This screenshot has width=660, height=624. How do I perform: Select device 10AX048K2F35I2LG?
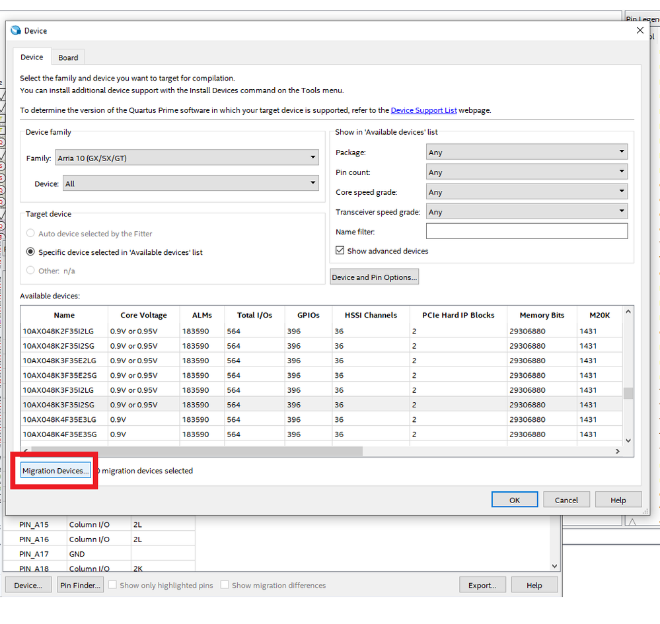[322, 331]
